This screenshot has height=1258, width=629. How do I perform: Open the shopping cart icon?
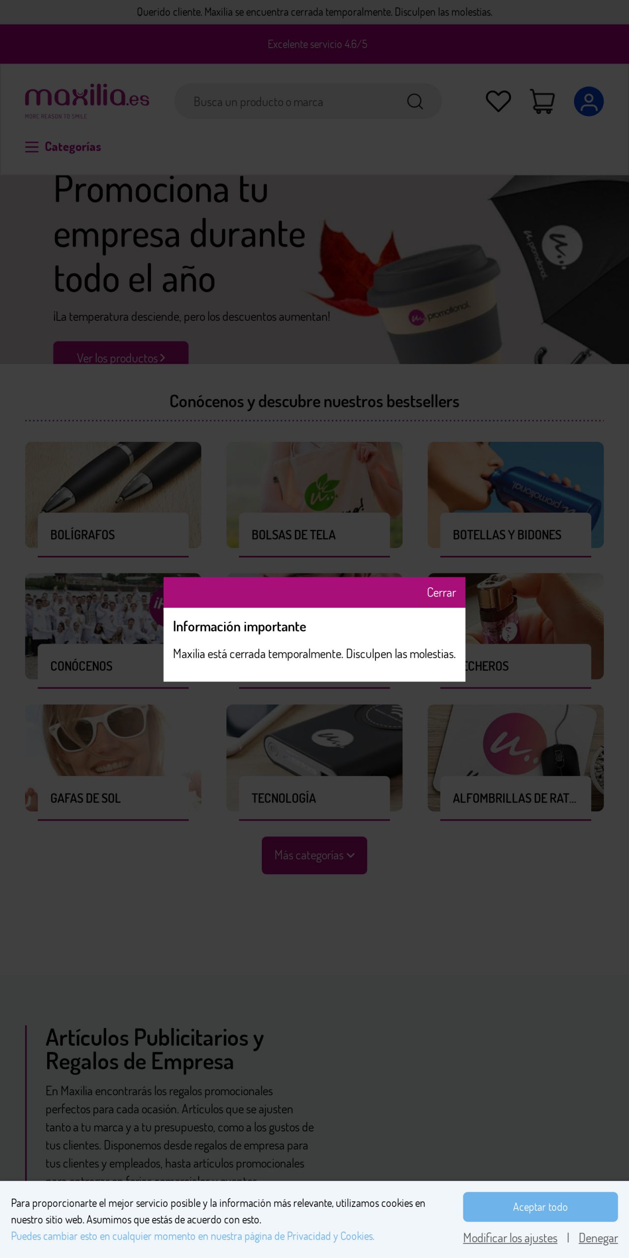click(542, 101)
